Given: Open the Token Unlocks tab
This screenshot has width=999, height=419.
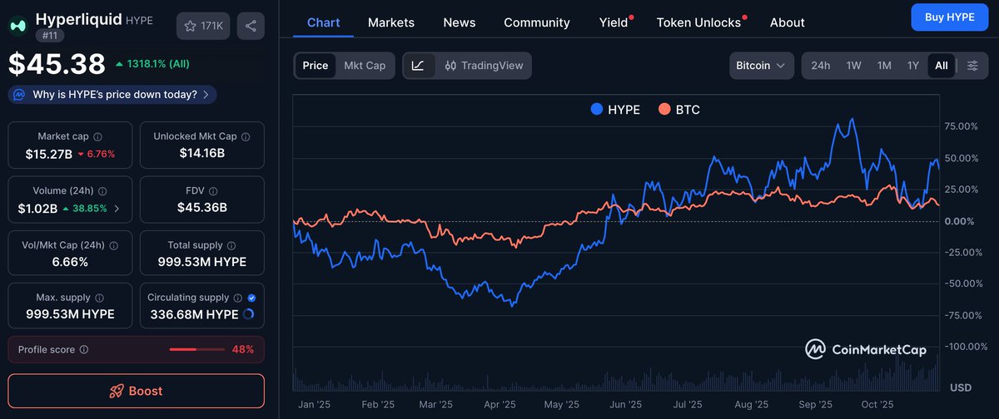Looking at the screenshot, I should pos(699,22).
